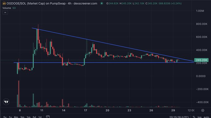Click the OGDOGE/SOL chart title

tap(52, 3)
